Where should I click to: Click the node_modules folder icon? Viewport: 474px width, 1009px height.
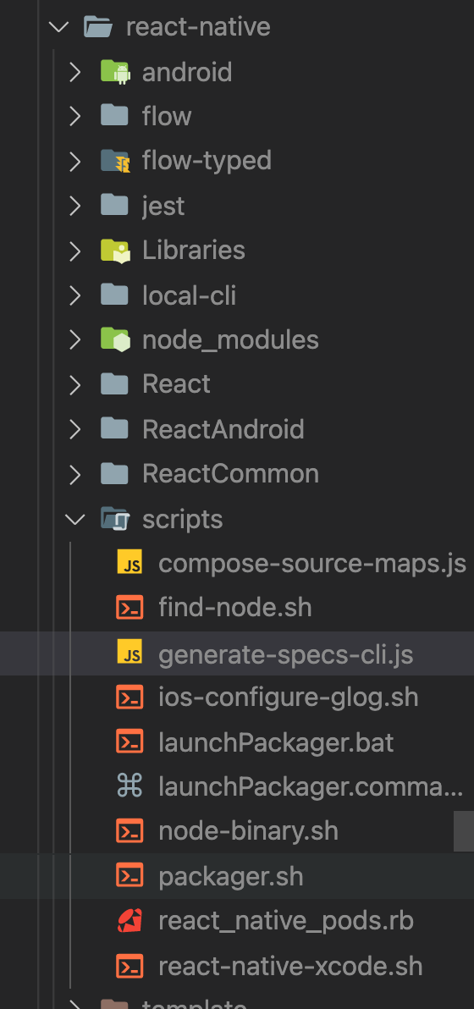pos(115,339)
